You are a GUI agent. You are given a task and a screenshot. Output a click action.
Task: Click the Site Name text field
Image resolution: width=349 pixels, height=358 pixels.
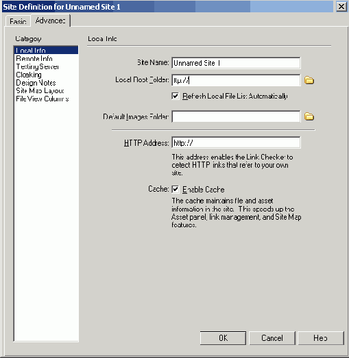(x=236, y=63)
